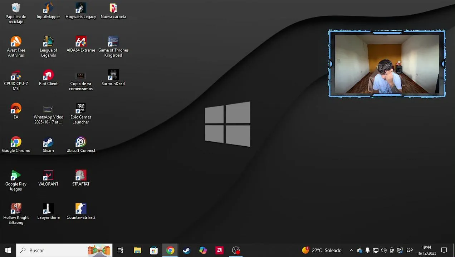The image size is (455, 257).
Task: Open the network tray icon
Action: [376, 250]
